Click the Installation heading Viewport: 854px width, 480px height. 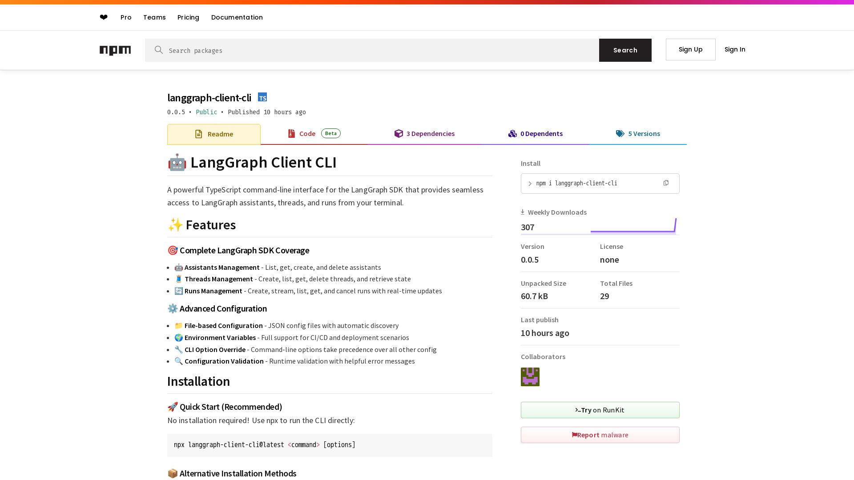click(x=198, y=381)
